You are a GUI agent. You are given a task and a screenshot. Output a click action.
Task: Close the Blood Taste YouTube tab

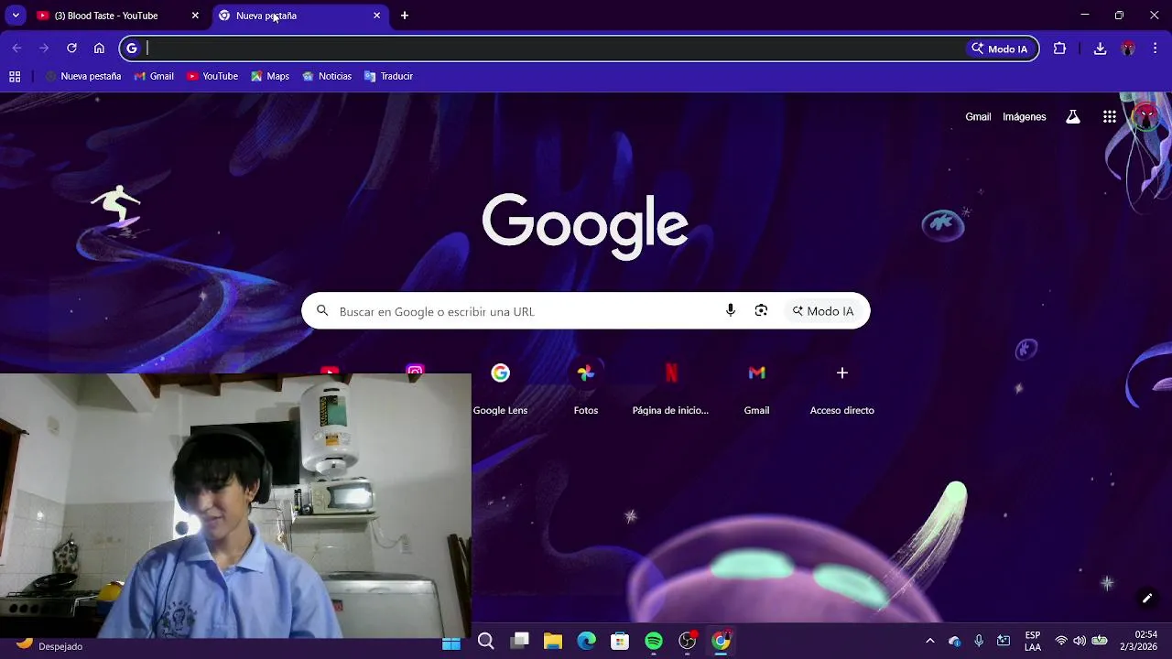[x=195, y=16]
